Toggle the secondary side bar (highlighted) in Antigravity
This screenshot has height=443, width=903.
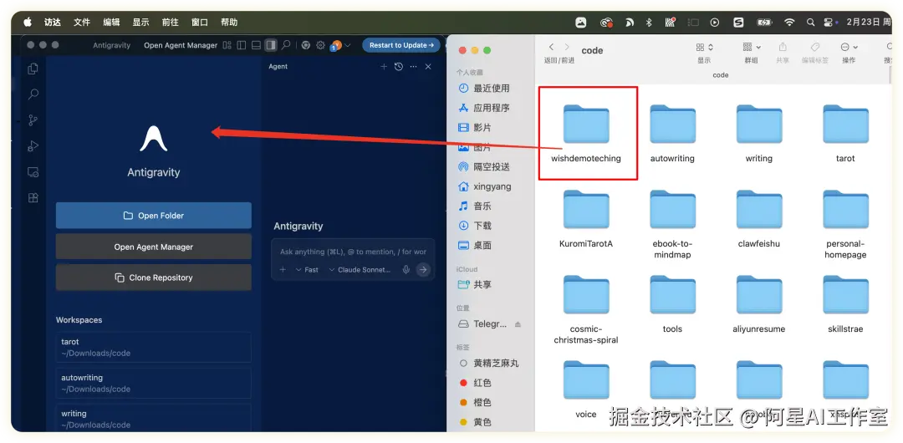(x=271, y=45)
